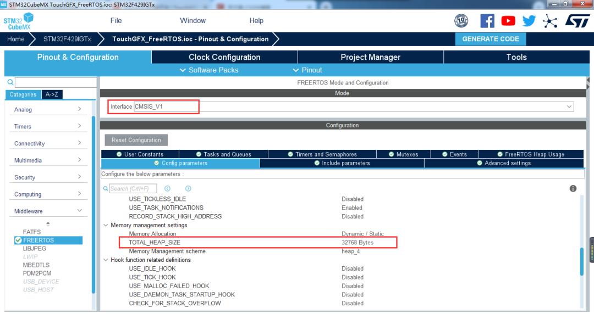Select Pinout & Configuration tab
This screenshot has height=314, width=594.
(x=78, y=57)
